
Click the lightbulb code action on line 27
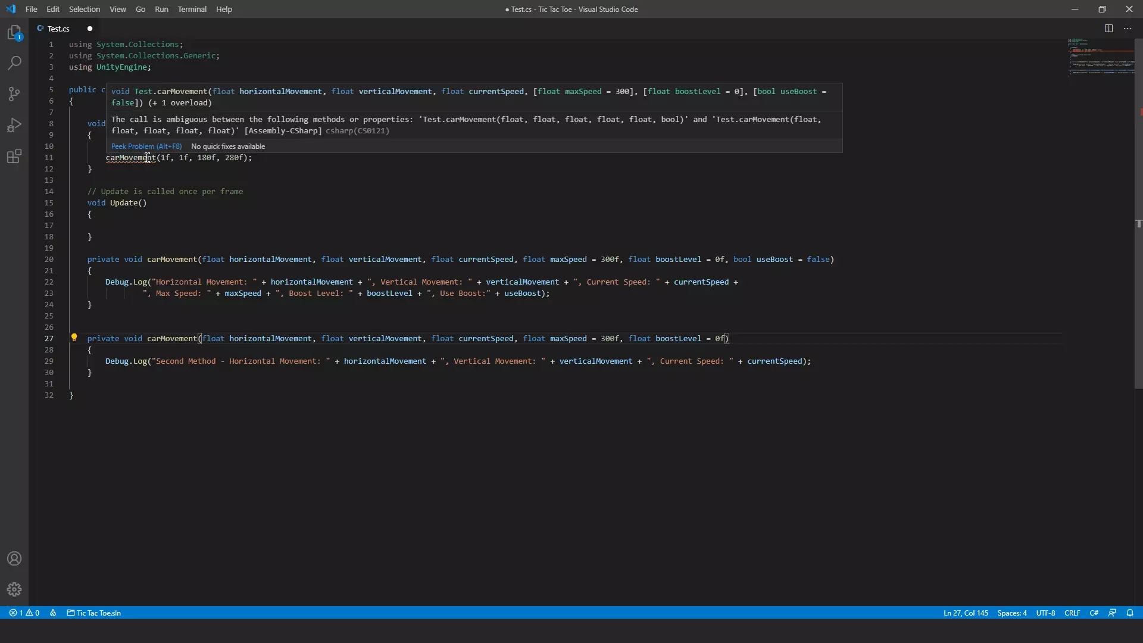[74, 338]
